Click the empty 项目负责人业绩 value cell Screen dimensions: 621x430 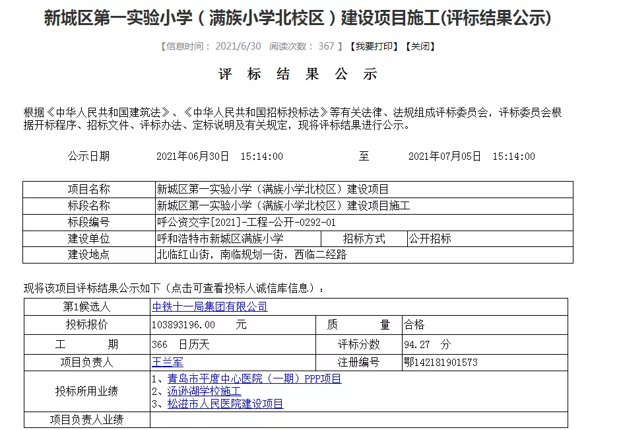tap(356, 419)
